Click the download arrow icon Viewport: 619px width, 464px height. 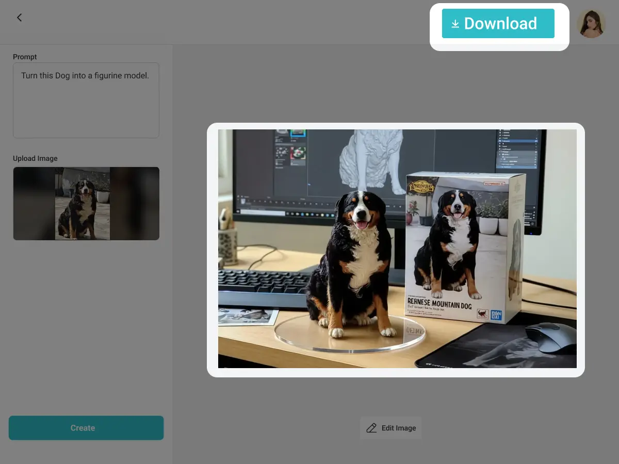click(x=455, y=24)
